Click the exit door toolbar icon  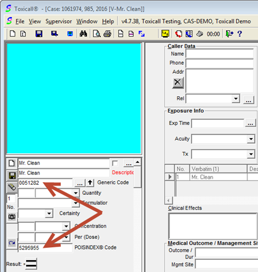coord(229,34)
